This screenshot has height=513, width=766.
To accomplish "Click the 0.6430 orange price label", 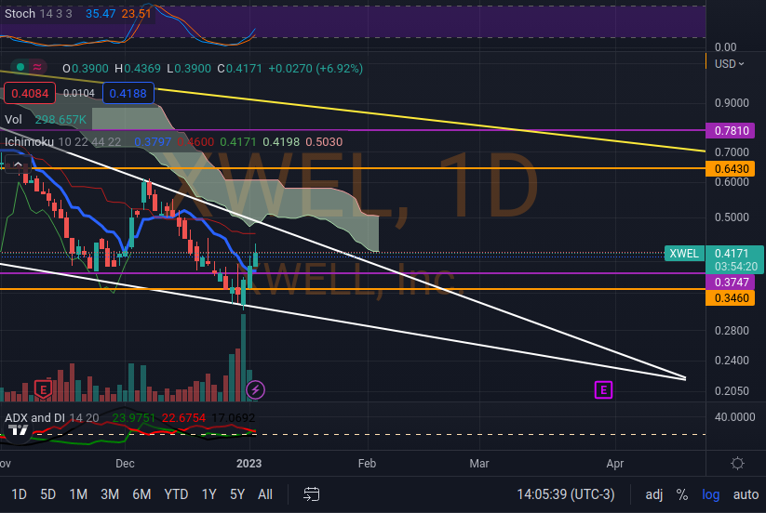I will (x=730, y=169).
